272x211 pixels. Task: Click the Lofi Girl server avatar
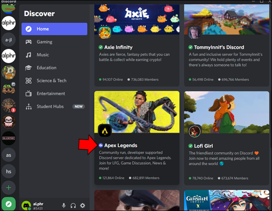coord(194,131)
